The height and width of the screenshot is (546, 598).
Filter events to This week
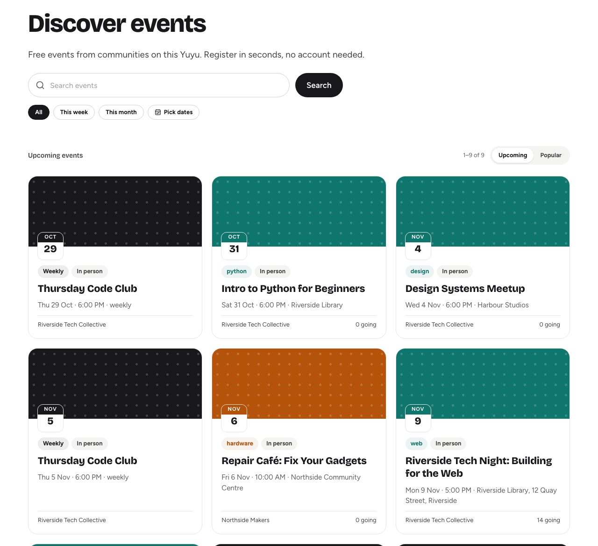(x=74, y=112)
